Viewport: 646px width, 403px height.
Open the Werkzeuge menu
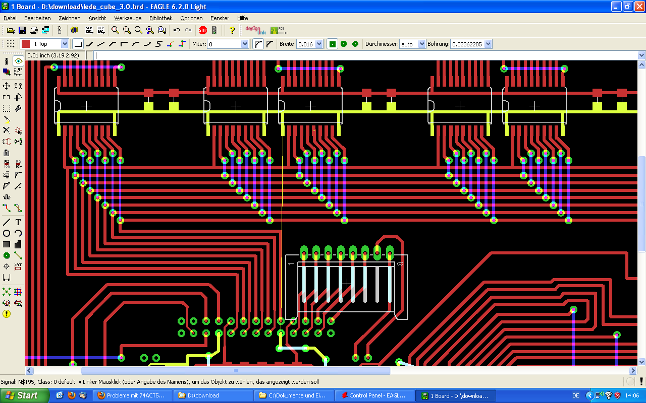click(128, 18)
